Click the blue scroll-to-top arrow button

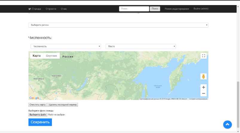click(x=227, y=125)
